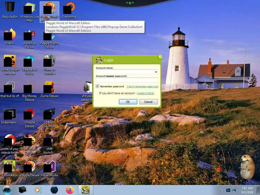Open the media player taskbar icon

click(x=38, y=190)
